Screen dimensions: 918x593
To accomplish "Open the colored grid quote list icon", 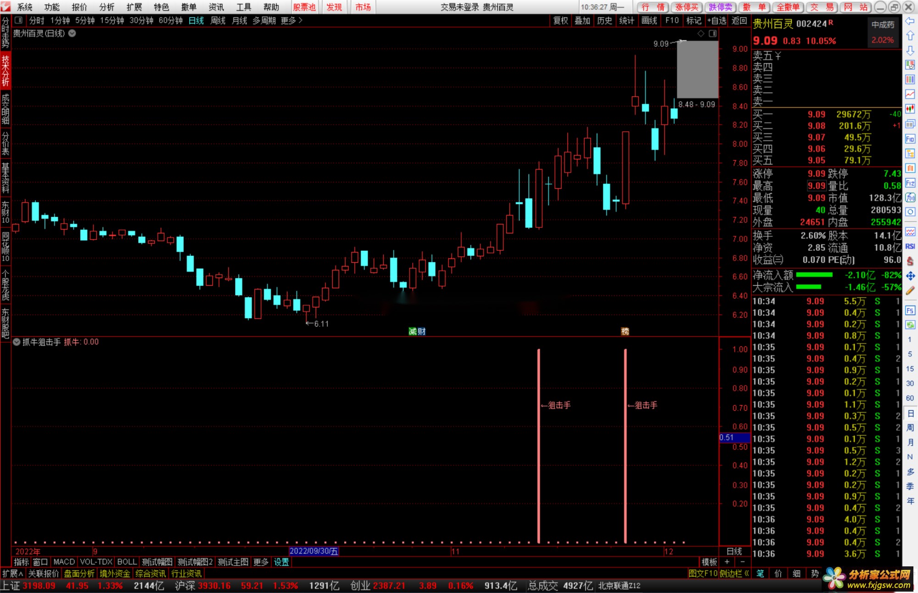I will click(910, 79).
